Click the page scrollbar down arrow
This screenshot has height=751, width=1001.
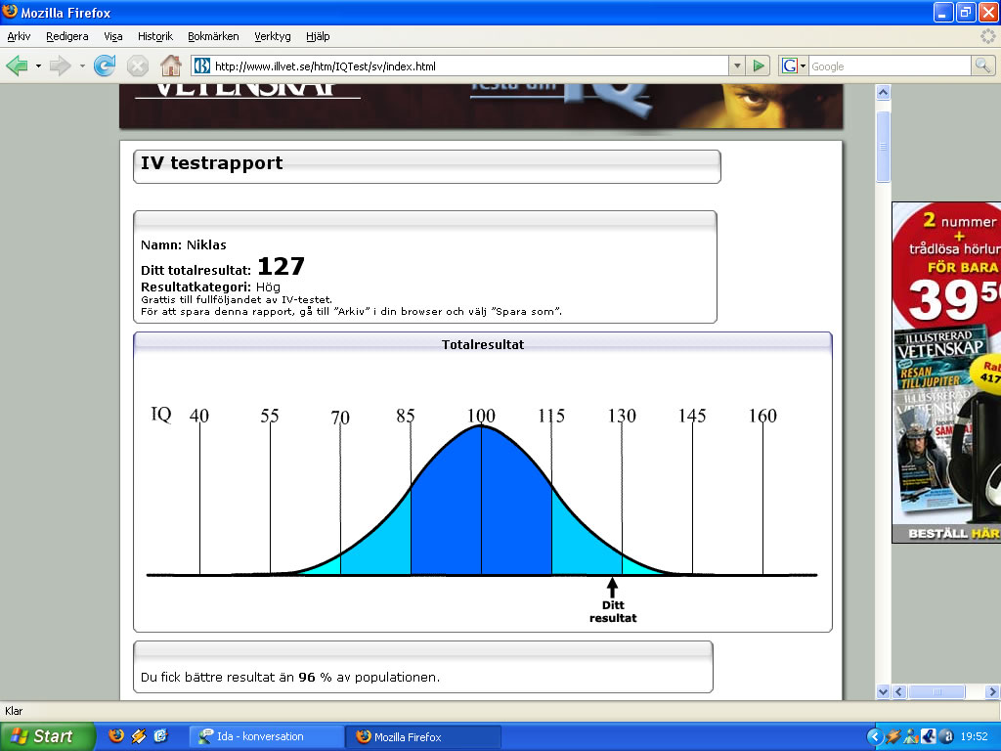883,691
